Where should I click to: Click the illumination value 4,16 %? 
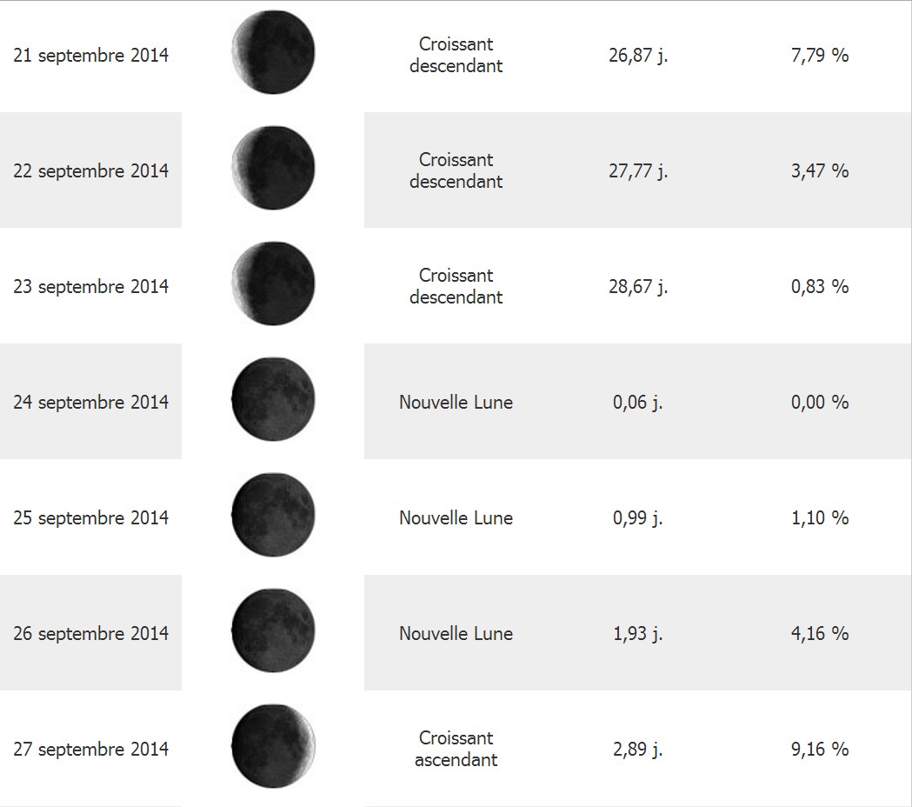[820, 633]
